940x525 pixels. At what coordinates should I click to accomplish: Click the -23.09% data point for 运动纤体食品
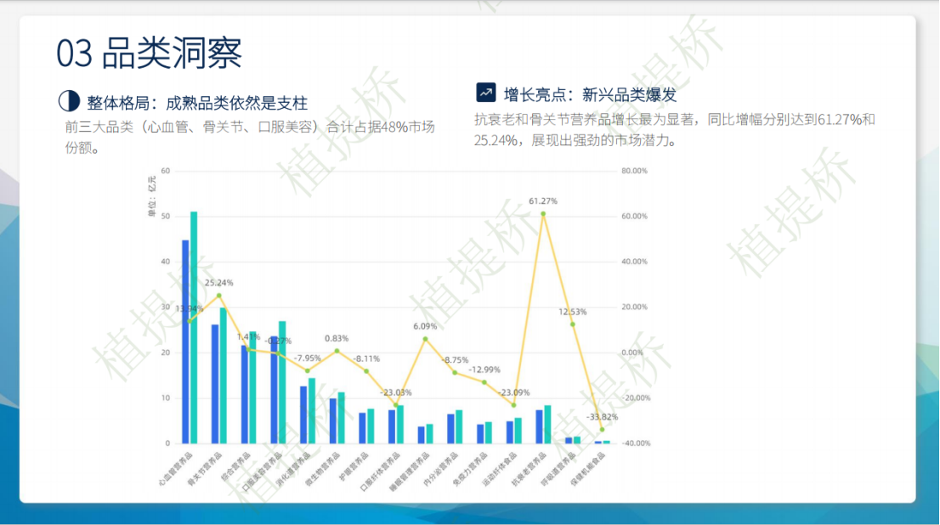pos(513,405)
